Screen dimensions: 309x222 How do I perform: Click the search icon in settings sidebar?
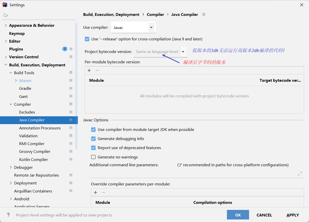click(x=5, y=16)
